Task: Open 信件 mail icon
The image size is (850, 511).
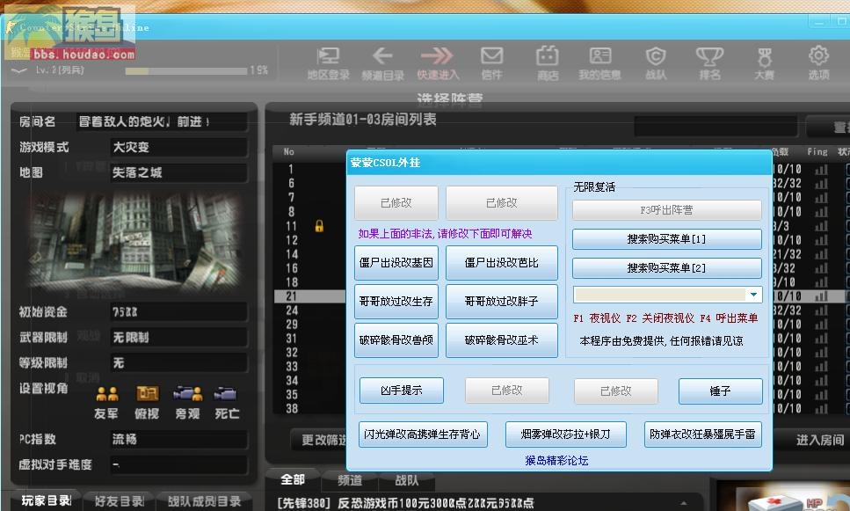Action: click(491, 56)
